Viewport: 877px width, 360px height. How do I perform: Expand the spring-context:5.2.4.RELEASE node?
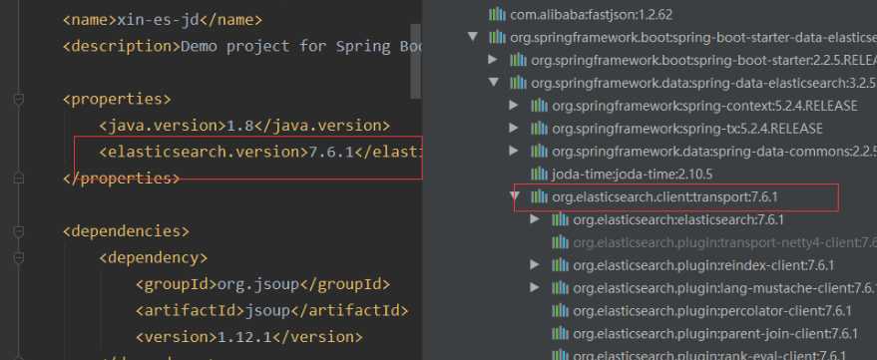point(514,105)
